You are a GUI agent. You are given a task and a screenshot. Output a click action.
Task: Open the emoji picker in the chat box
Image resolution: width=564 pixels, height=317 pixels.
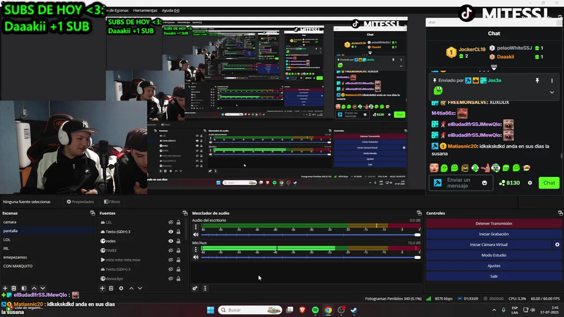click(485, 183)
